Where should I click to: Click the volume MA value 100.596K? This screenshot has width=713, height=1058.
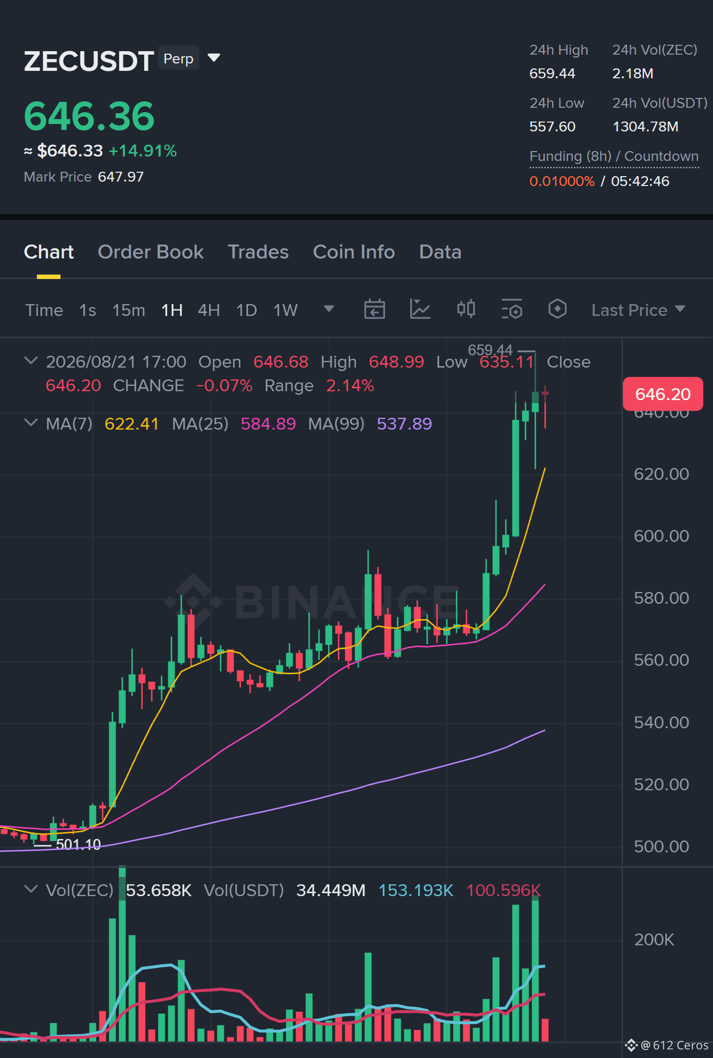[x=504, y=890]
